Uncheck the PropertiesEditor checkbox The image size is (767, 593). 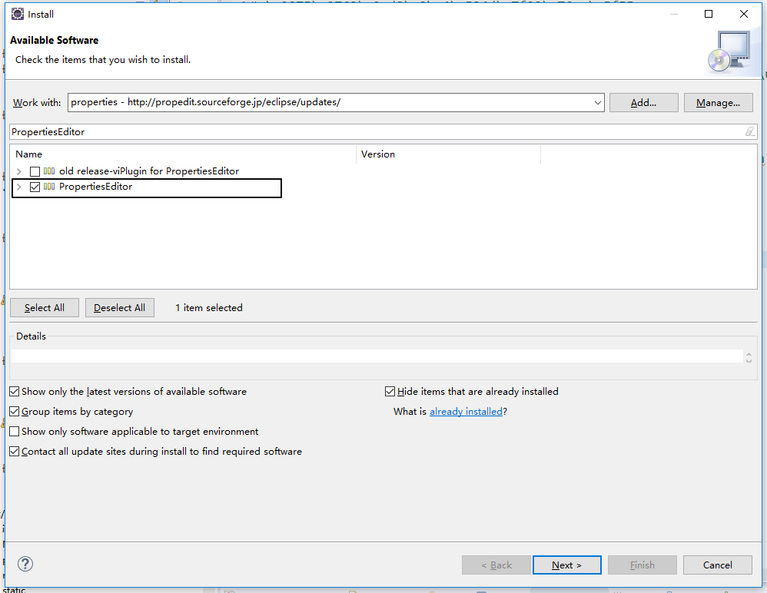coord(35,187)
